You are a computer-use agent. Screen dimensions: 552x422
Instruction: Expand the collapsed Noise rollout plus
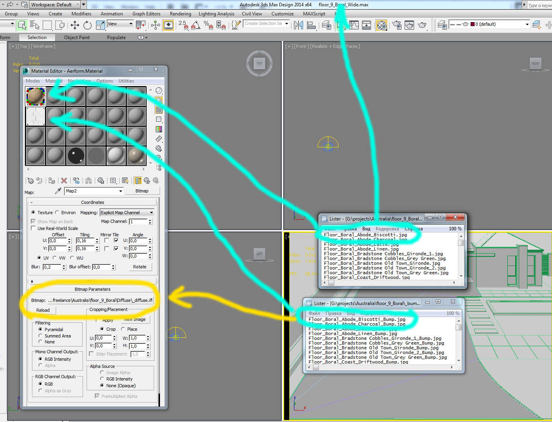[x=32, y=281]
